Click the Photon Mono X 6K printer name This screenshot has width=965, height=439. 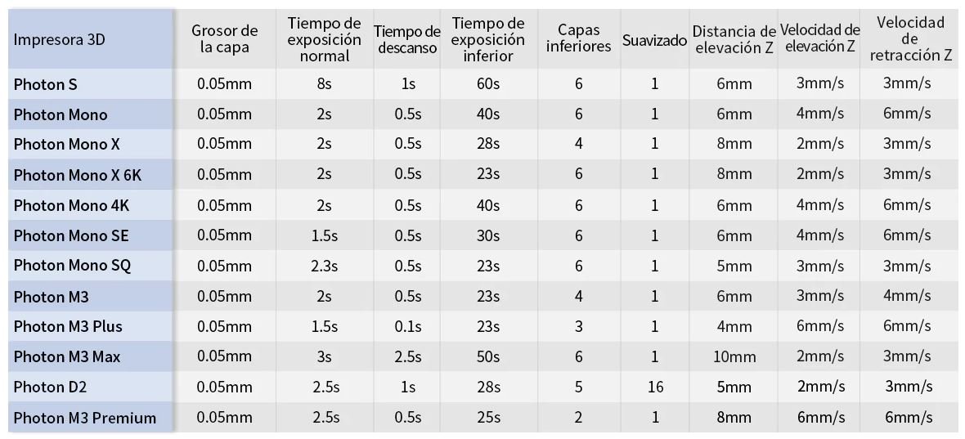pyautogui.click(x=78, y=175)
